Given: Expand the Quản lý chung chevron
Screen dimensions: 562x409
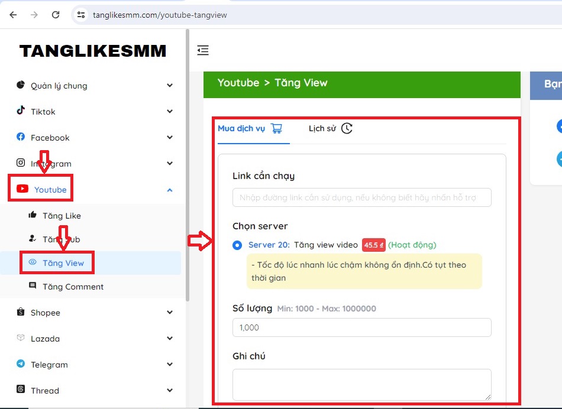Looking at the screenshot, I should point(170,85).
